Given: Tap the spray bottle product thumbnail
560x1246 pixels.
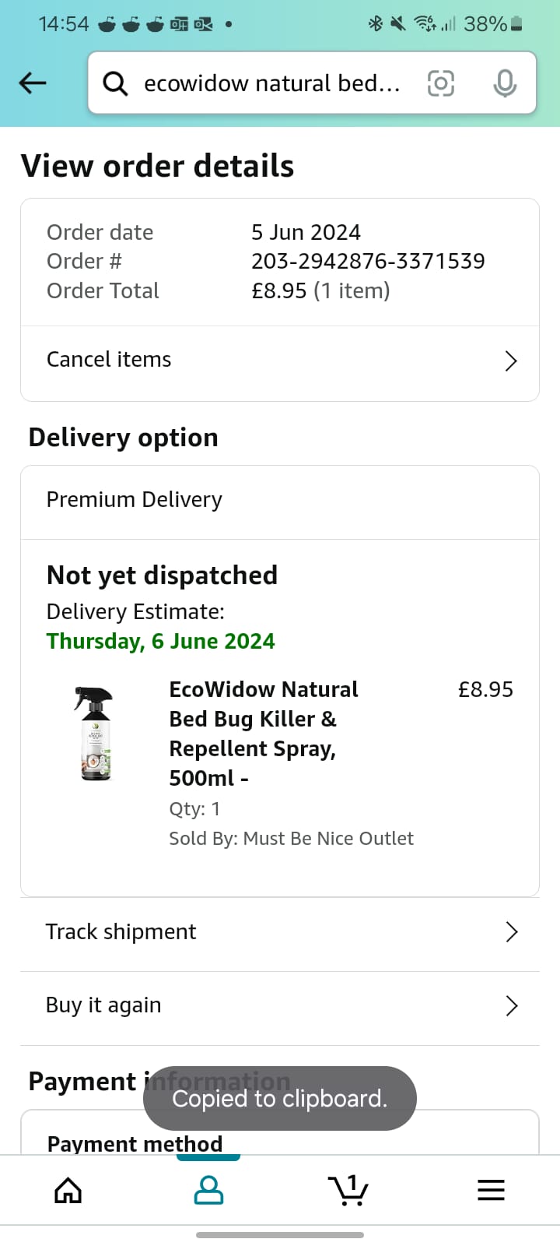Looking at the screenshot, I should pyautogui.click(x=95, y=733).
